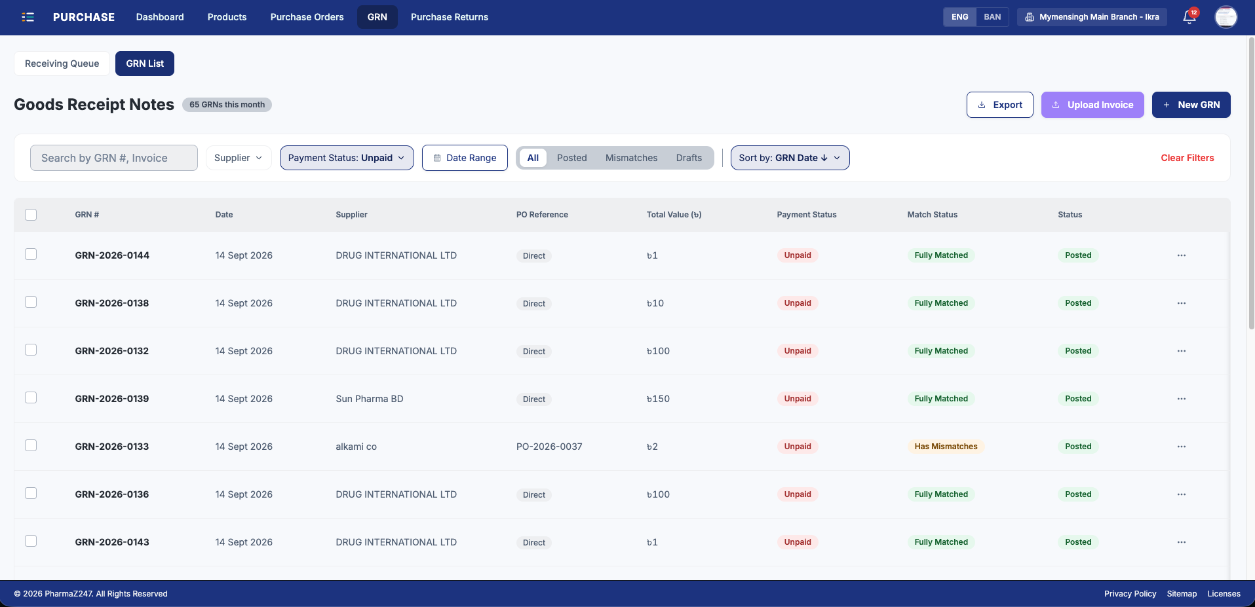The height and width of the screenshot is (607, 1255).
Task: Focus the Search by GRN #, Invoice field
Action: 114,158
